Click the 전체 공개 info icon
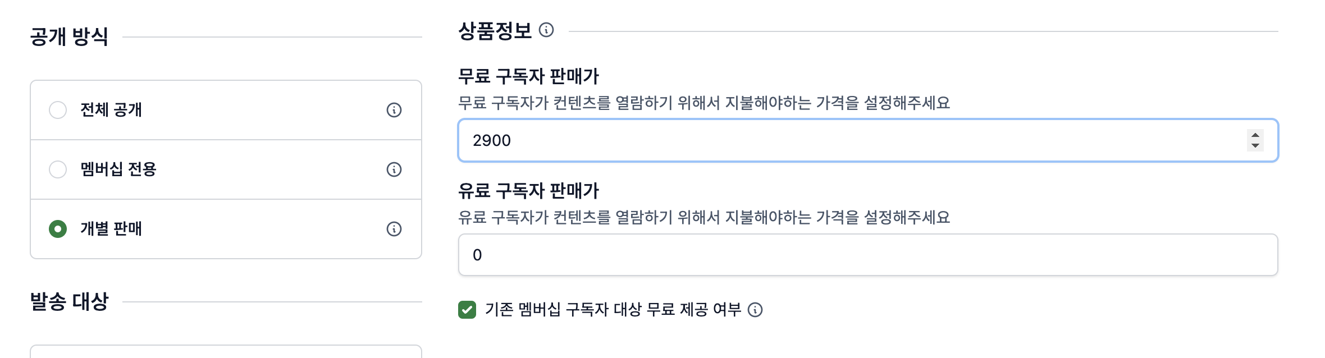This screenshot has width=1325, height=358. tap(394, 110)
